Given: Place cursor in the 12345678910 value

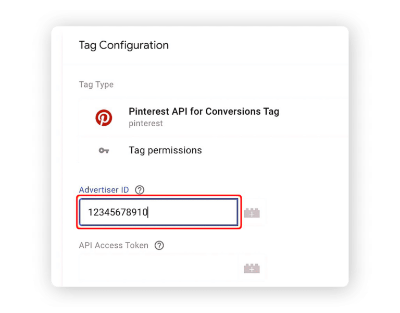Looking at the screenshot, I should click(118, 212).
